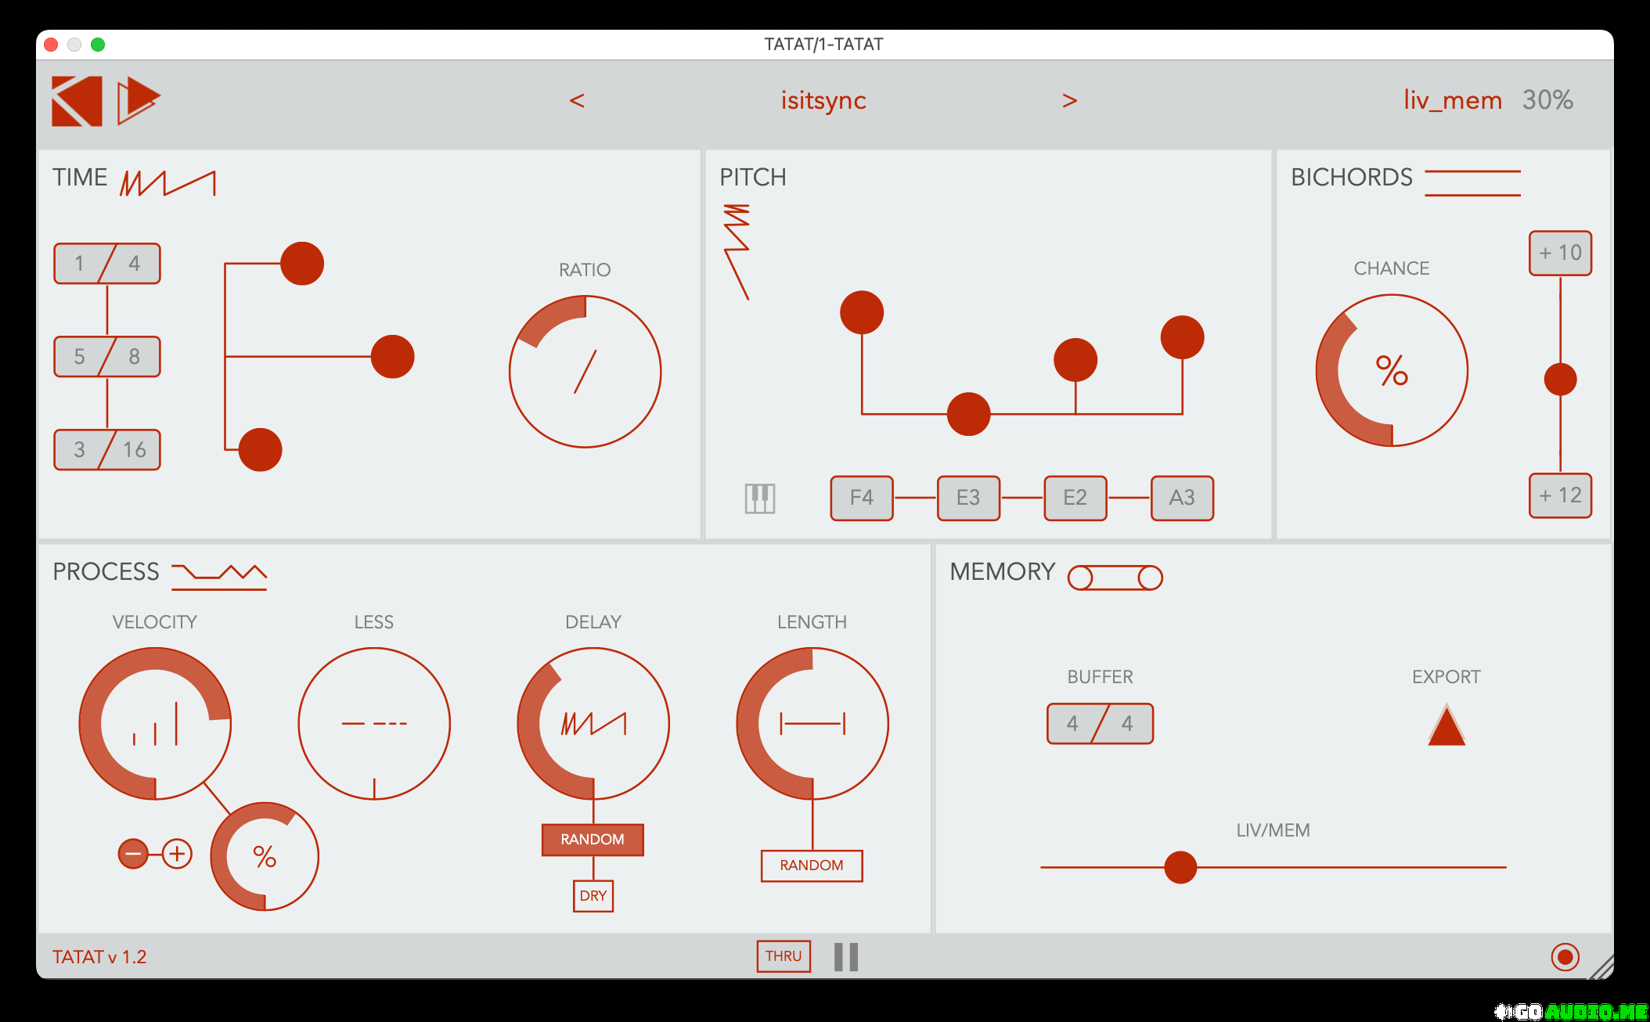Click the velocity plus button
The image size is (1650, 1022).
pos(177,854)
